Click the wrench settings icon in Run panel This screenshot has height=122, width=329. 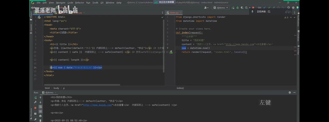tap(35, 102)
